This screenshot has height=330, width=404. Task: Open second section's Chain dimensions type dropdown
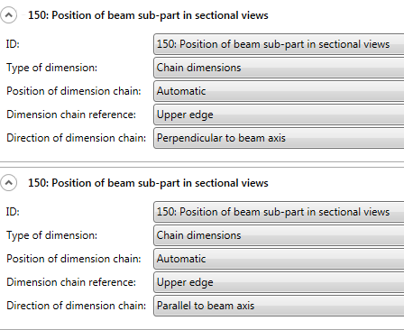(x=279, y=235)
